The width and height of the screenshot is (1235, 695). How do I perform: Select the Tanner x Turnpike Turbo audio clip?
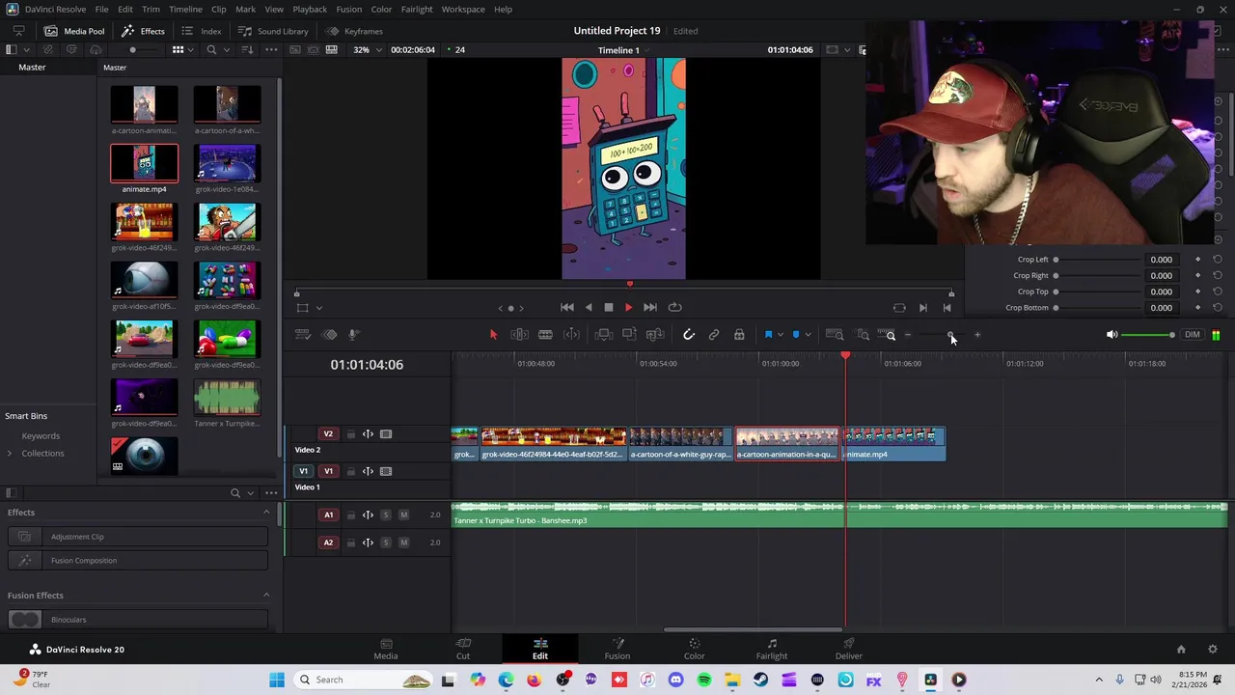(839, 514)
